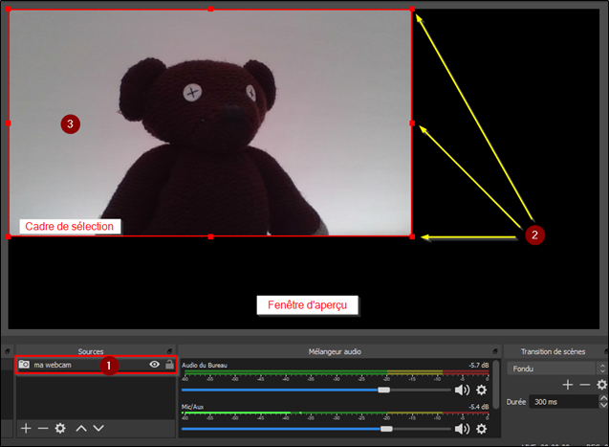
Task: Open transition properties gear icon
Action: [x=601, y=384]
